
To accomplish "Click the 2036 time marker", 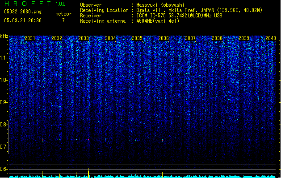I will [164, 38].
